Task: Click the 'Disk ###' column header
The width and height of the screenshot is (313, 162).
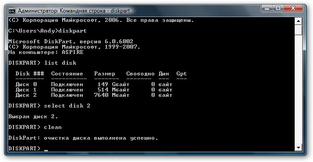Action: pyautogui.click(x=30, y=74)
